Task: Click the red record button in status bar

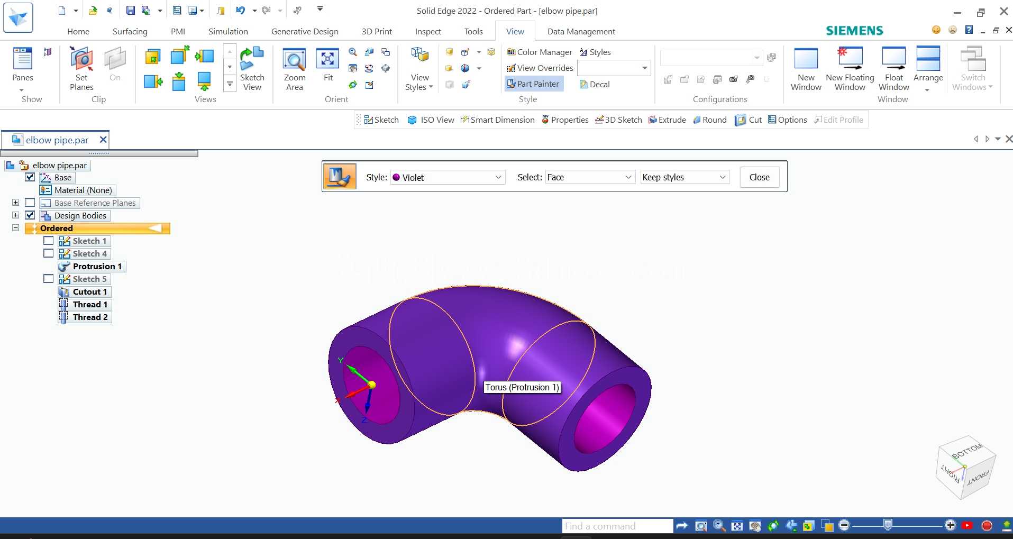Action: pos(987,526)
